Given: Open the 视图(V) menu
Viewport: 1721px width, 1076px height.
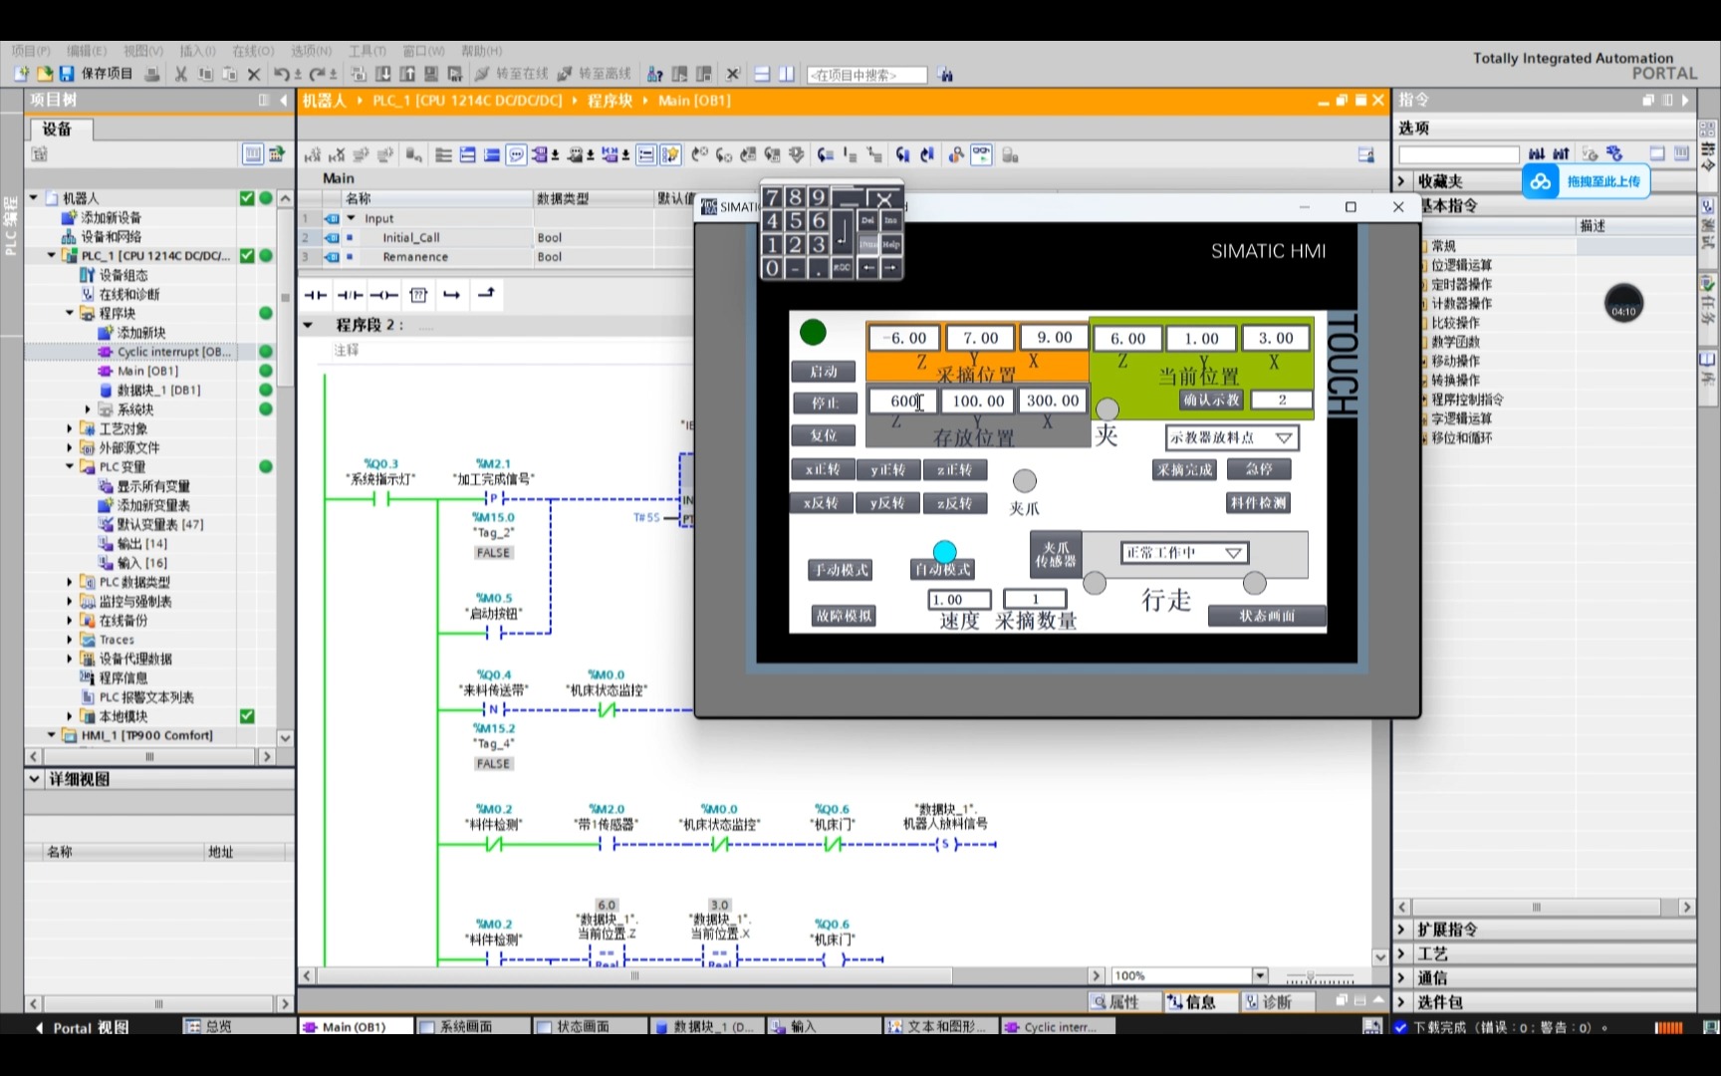Looking at the screenshot, I should tap(143, 51).
